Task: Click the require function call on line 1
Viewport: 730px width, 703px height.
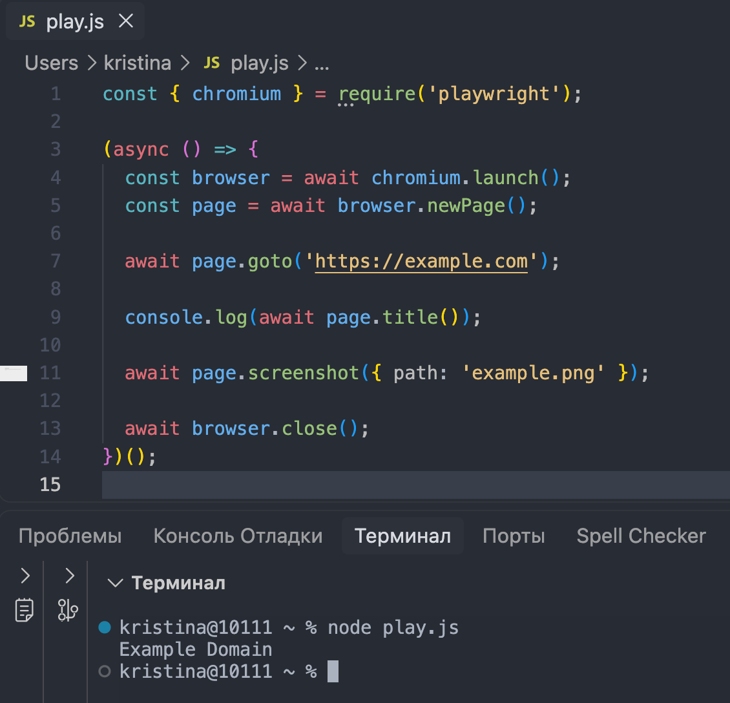Action: (377, 94)
